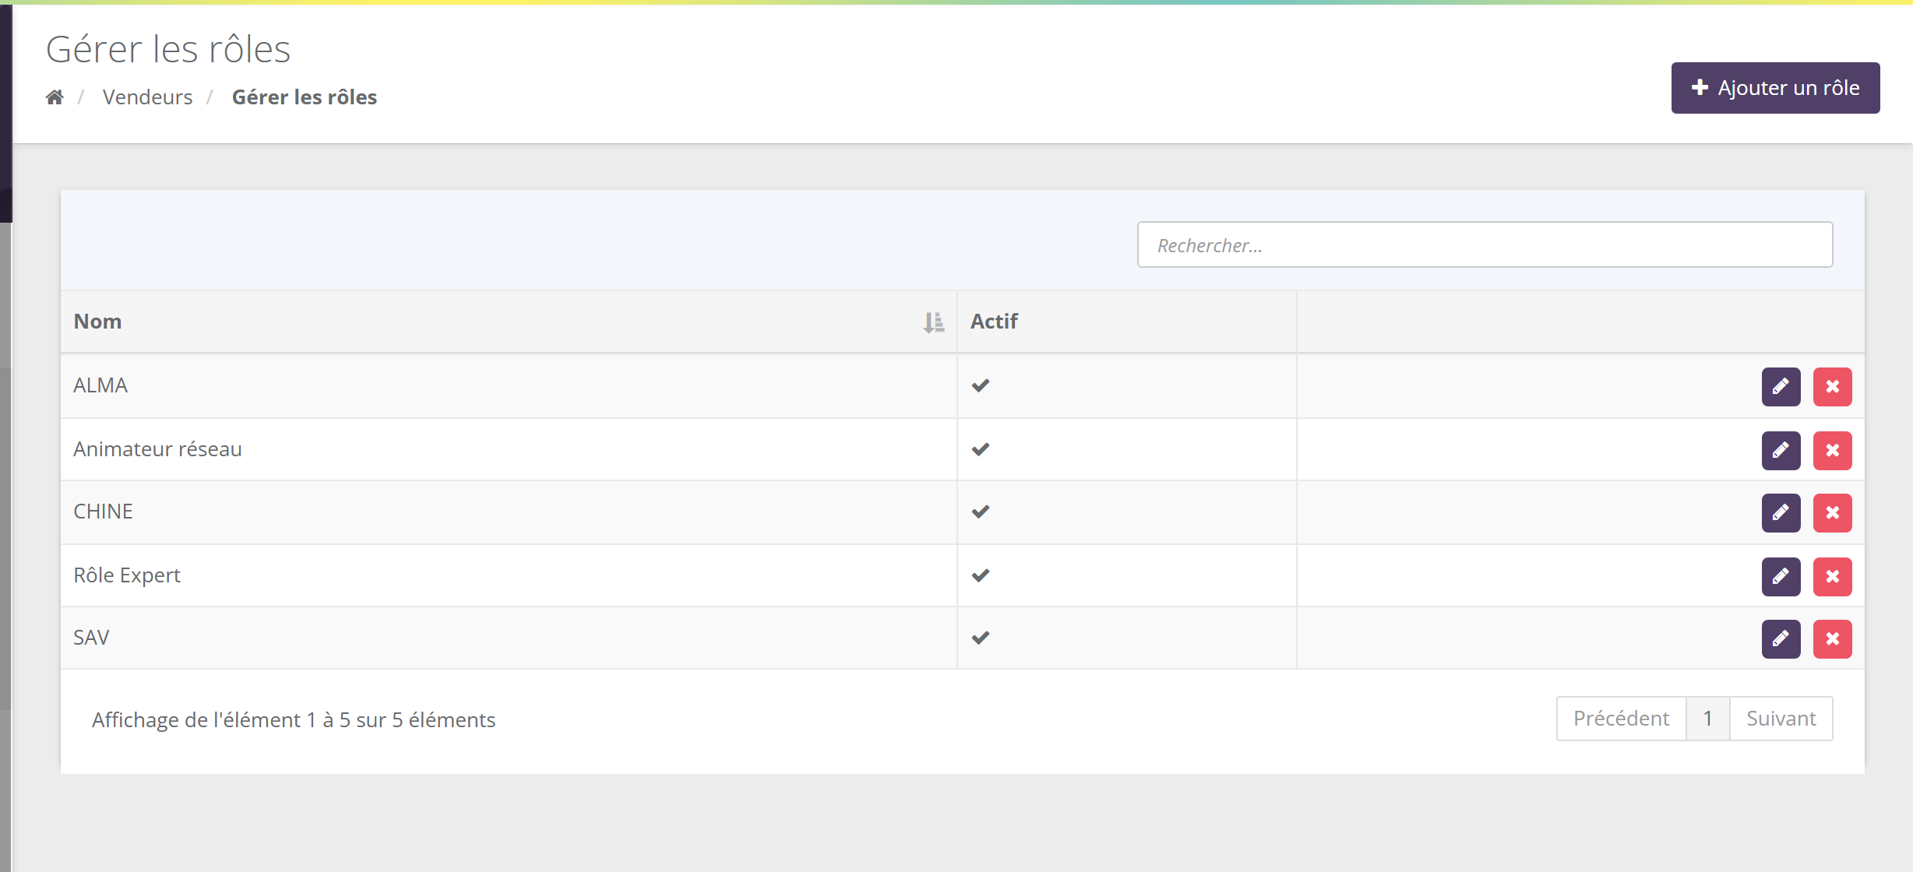1913x872 pixels.
Task: Click the active checkmark for Animateur réseau
Action: [x=980, y=449]
